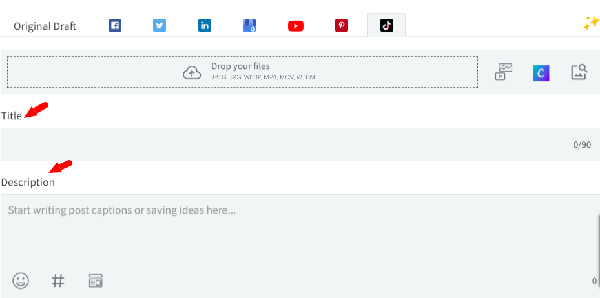Image resolution: width=600 pixels, height=298 pixels.
Task: Go to the Pinterest tab icon
Action: [x=341, y=25]
